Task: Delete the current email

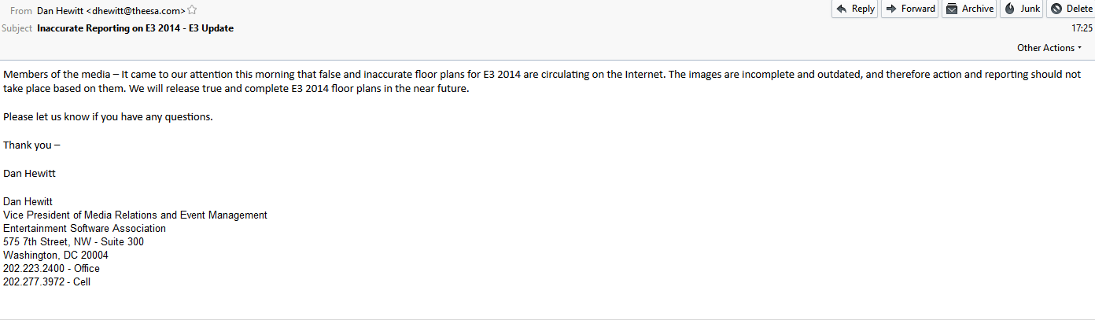Action: pos(1071,9)
